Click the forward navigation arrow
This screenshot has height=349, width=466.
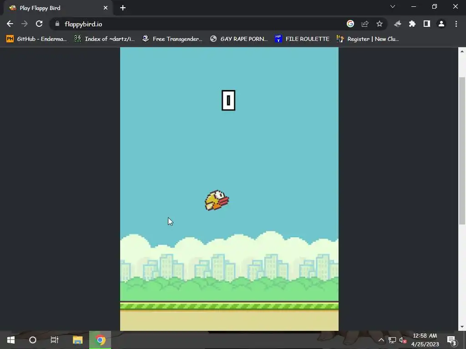point(25,24)
